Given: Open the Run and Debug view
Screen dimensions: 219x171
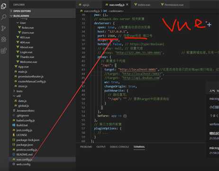Looking at the screenshot, I should [4, 39].
